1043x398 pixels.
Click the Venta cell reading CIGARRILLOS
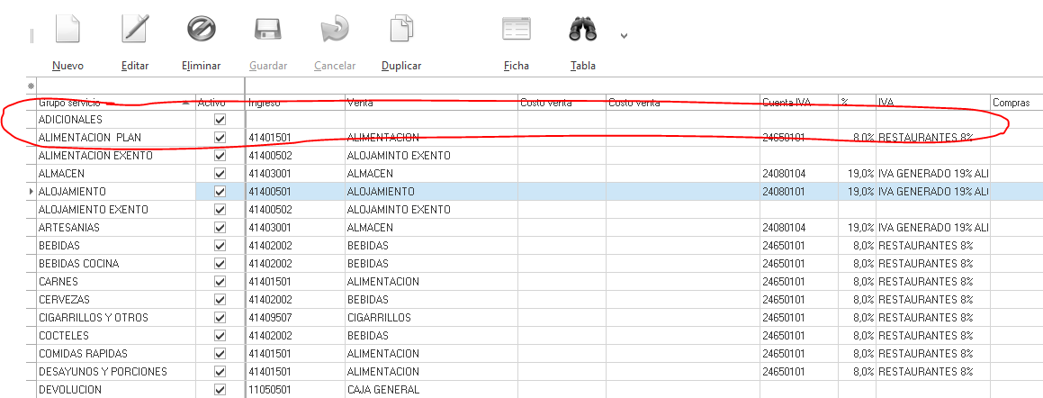430,318
